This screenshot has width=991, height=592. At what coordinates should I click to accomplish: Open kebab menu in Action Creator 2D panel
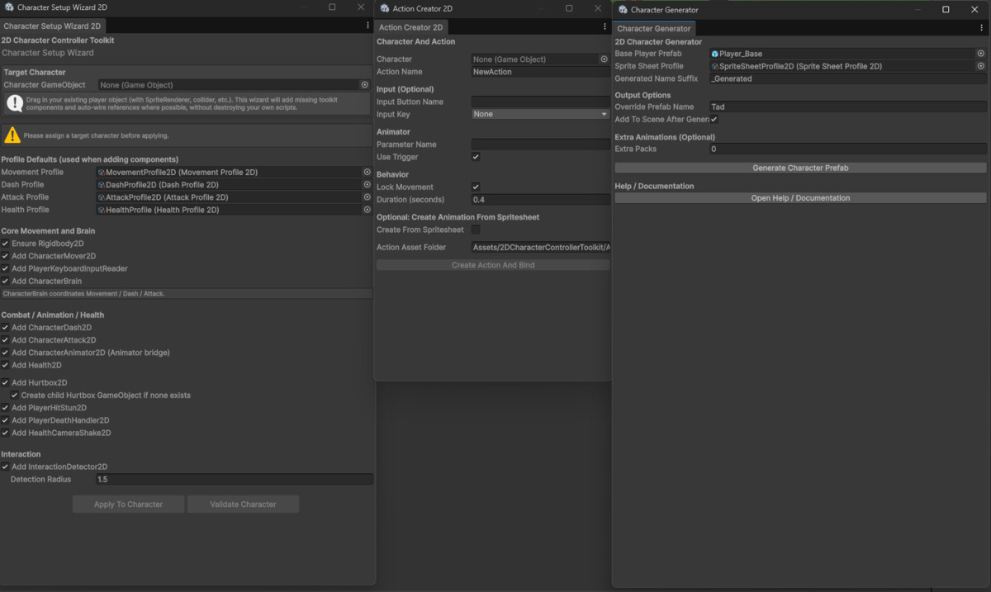(x=605, y=26)
